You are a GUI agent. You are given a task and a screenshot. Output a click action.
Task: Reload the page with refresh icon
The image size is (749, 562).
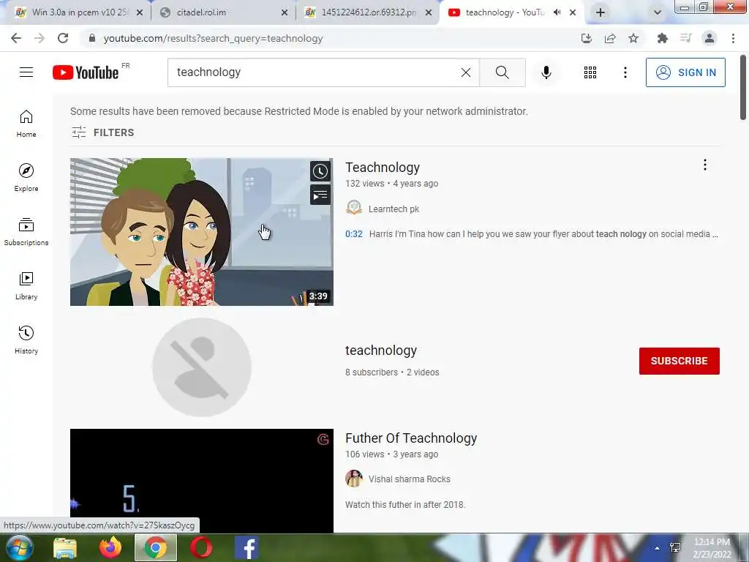pos(63,38)
